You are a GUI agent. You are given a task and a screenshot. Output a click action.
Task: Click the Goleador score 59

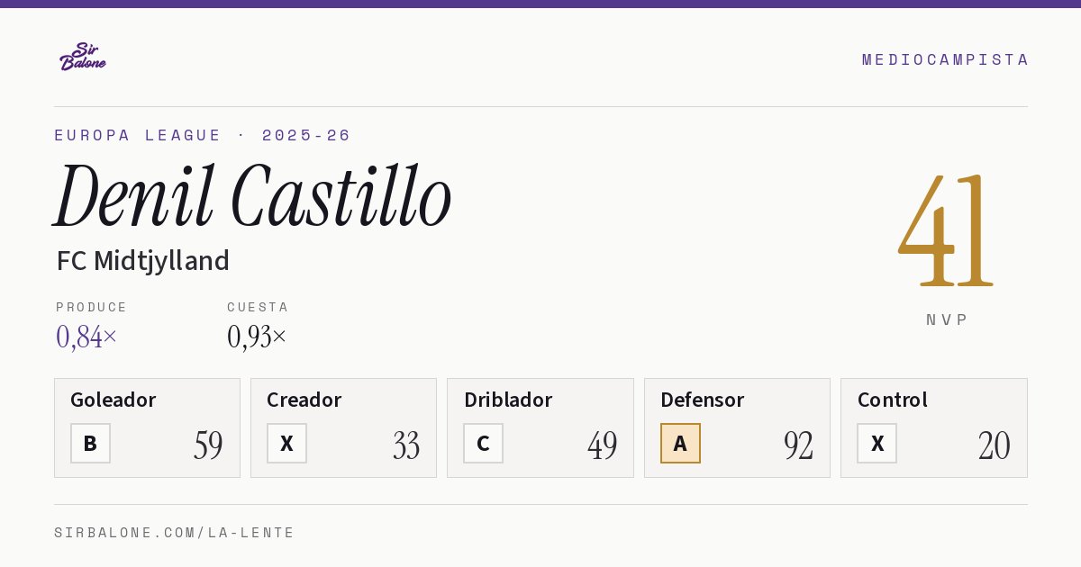208,445
